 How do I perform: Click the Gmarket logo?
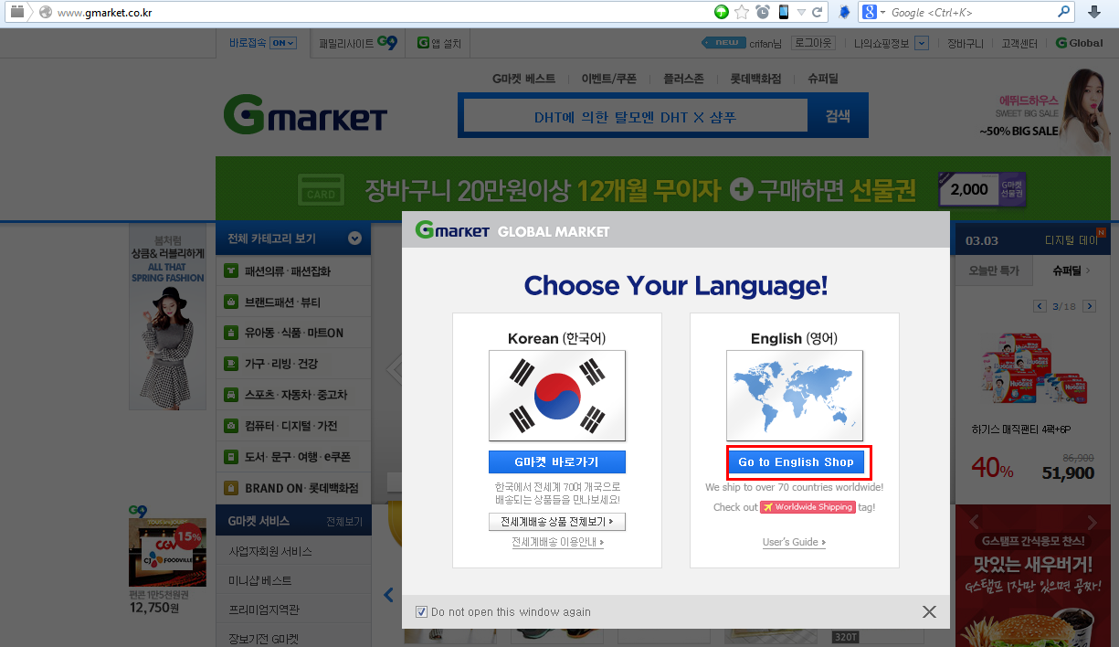tap(305, 115)
